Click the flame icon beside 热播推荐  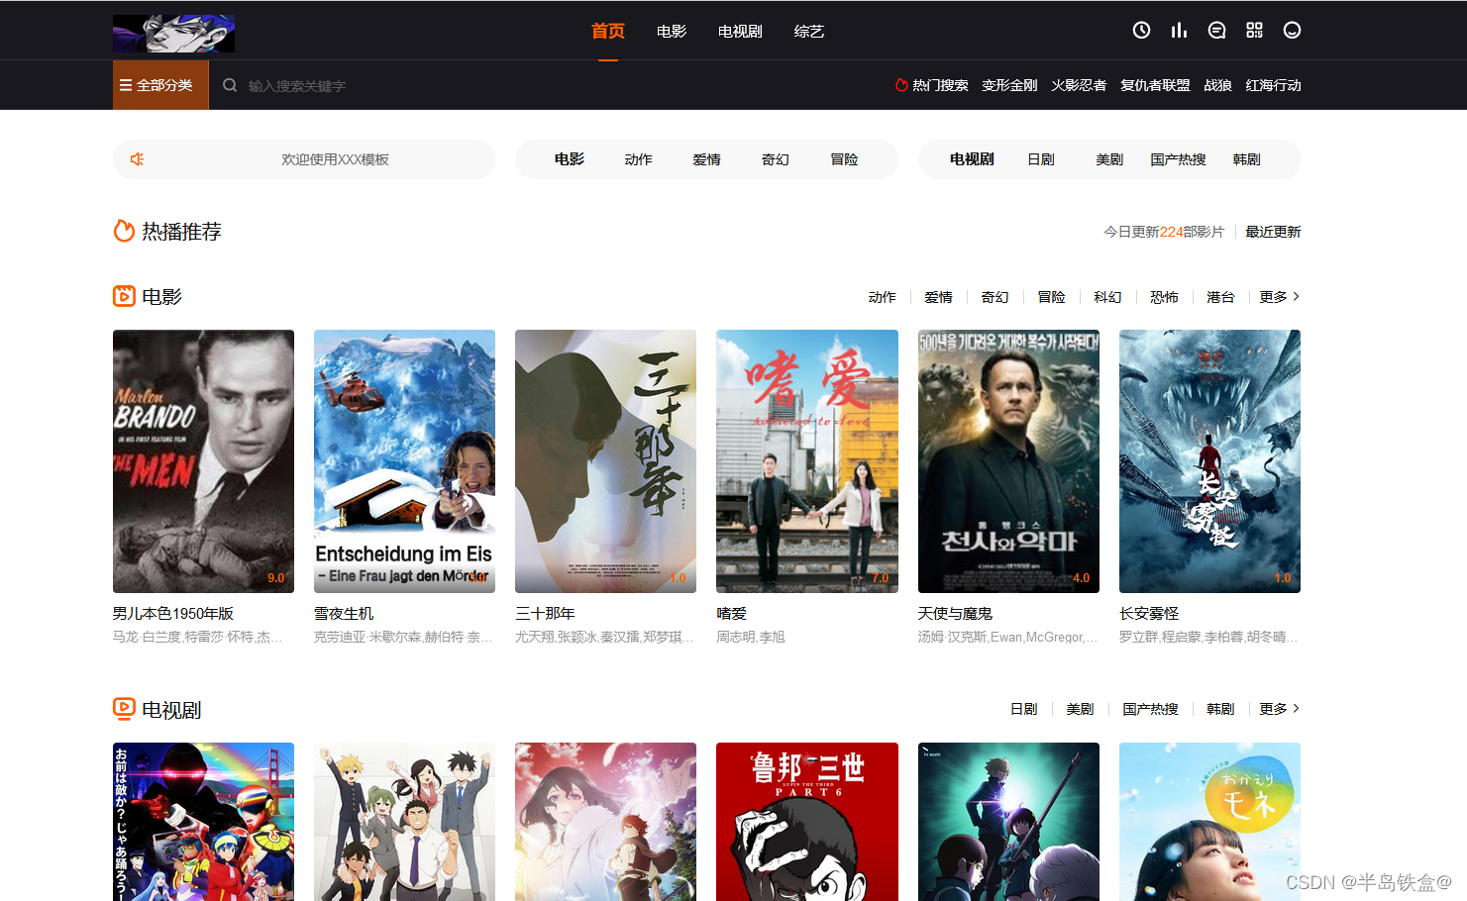pyautogui.click(x=124, y=231)
